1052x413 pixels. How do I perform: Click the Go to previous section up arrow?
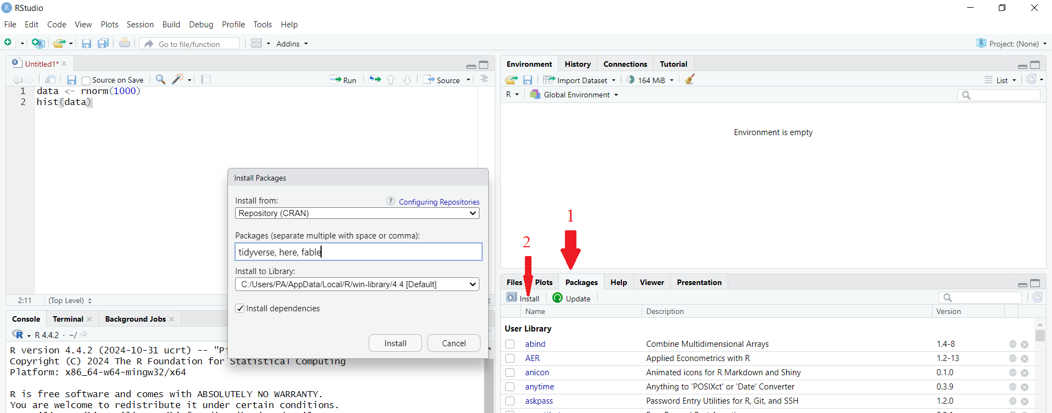(391, 80)
